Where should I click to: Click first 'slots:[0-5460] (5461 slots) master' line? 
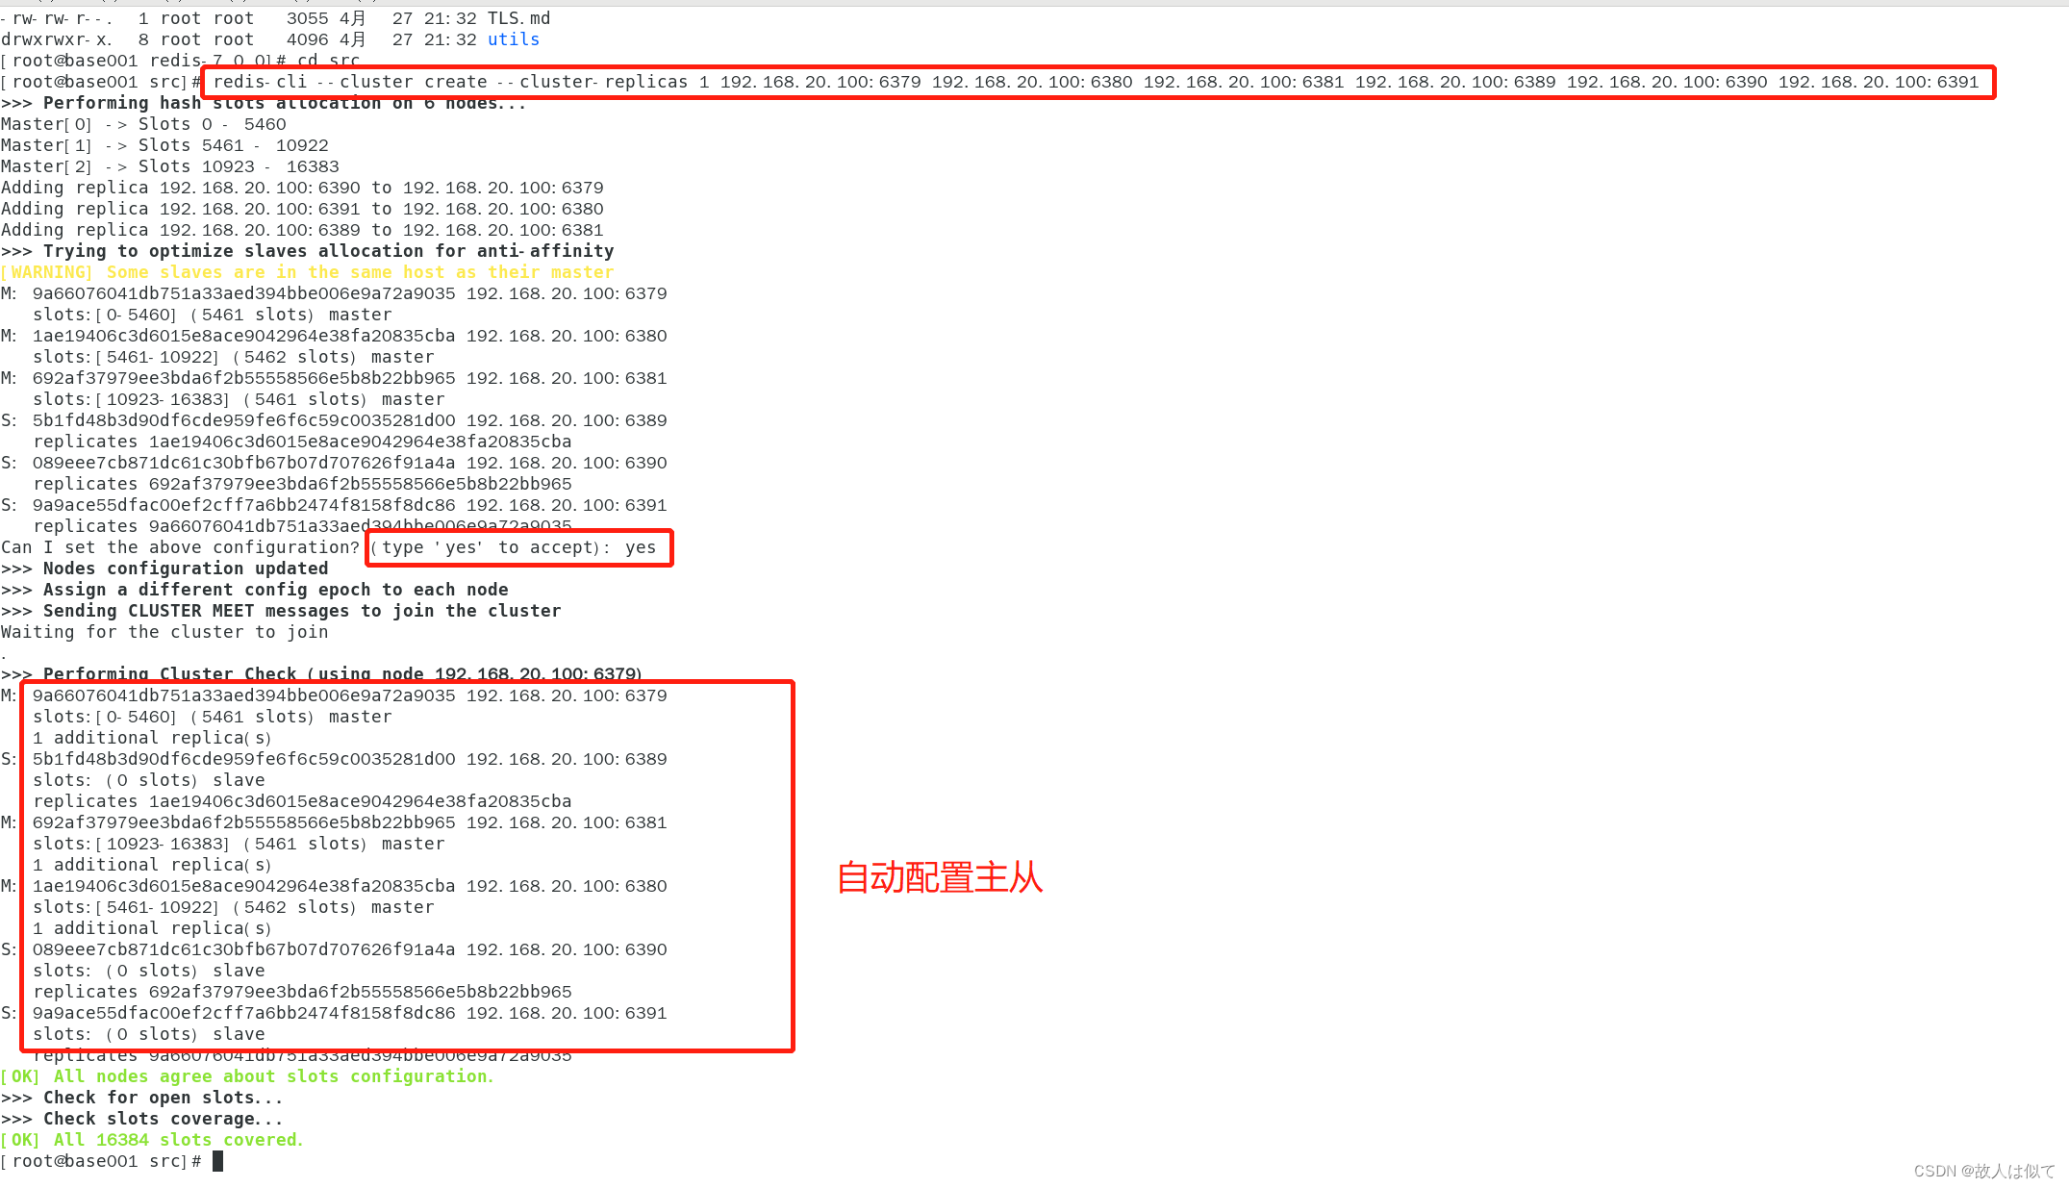coord(213,315)
